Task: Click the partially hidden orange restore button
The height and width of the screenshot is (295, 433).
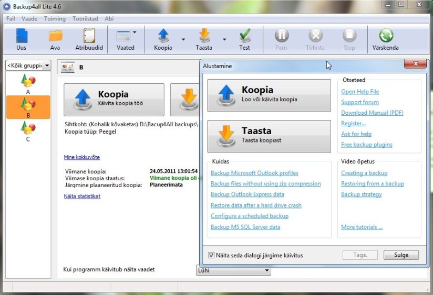Action: [x=185, y=100]
